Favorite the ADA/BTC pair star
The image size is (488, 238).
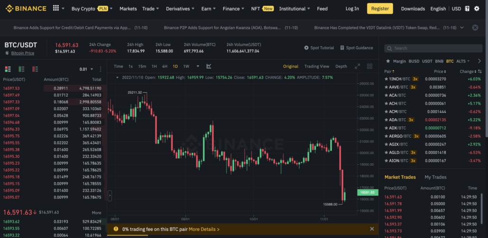point(386,120)
